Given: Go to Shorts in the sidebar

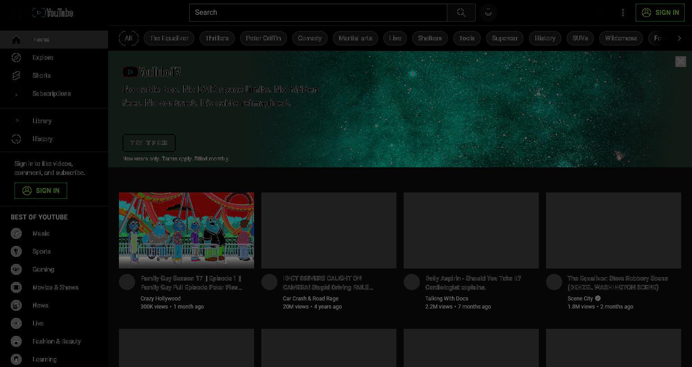Looking at the screenshot, I should click(x=54, y=76).
